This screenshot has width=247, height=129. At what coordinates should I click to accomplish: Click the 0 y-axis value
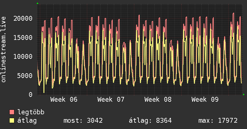pos(31,94)
